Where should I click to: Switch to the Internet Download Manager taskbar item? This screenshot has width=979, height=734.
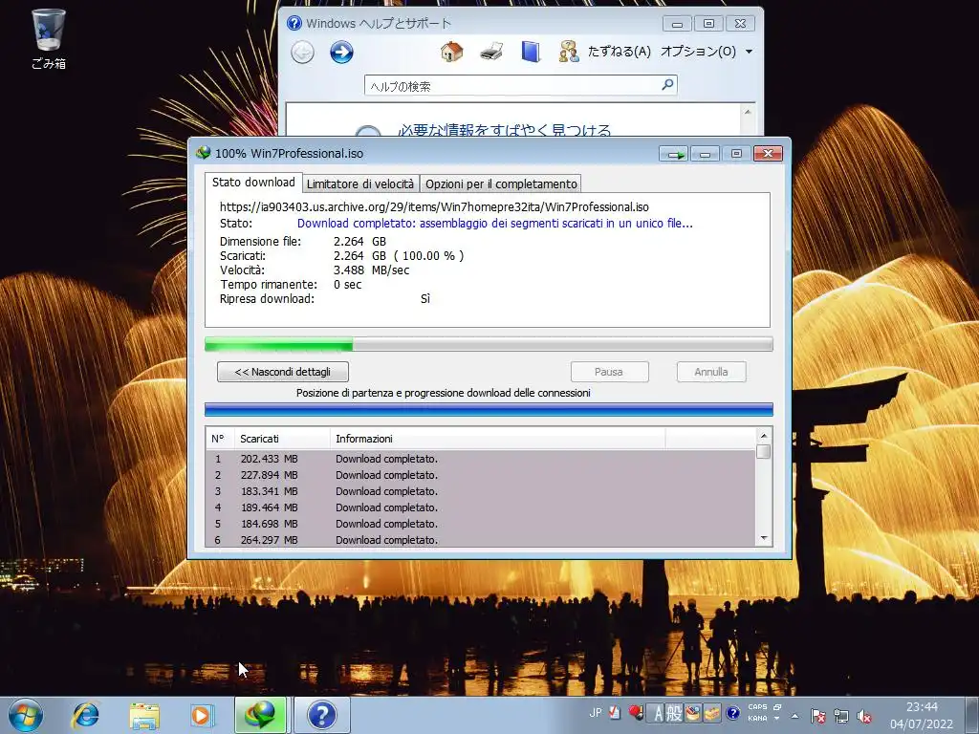[260, 715]
